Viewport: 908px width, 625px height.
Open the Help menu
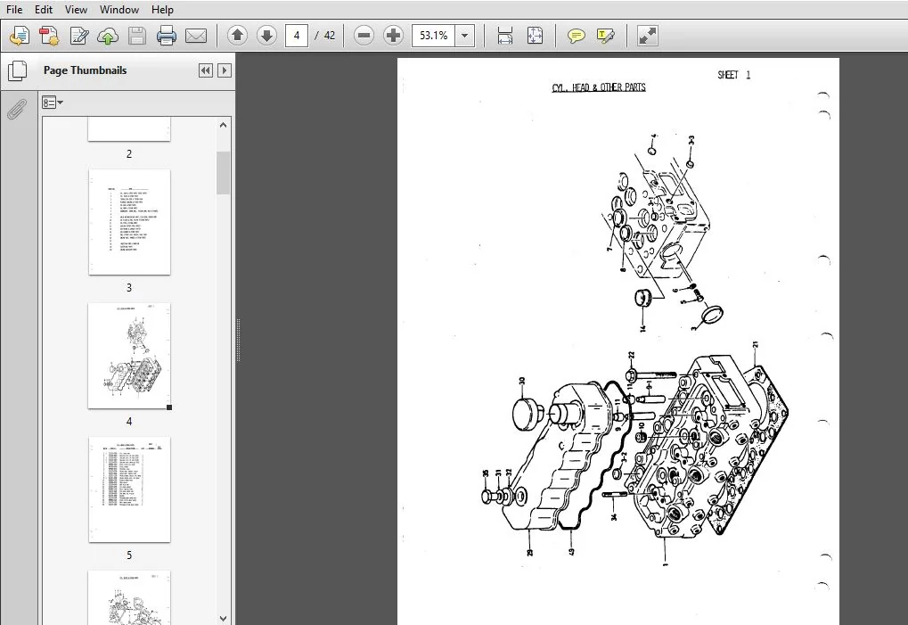coord(162,9)
